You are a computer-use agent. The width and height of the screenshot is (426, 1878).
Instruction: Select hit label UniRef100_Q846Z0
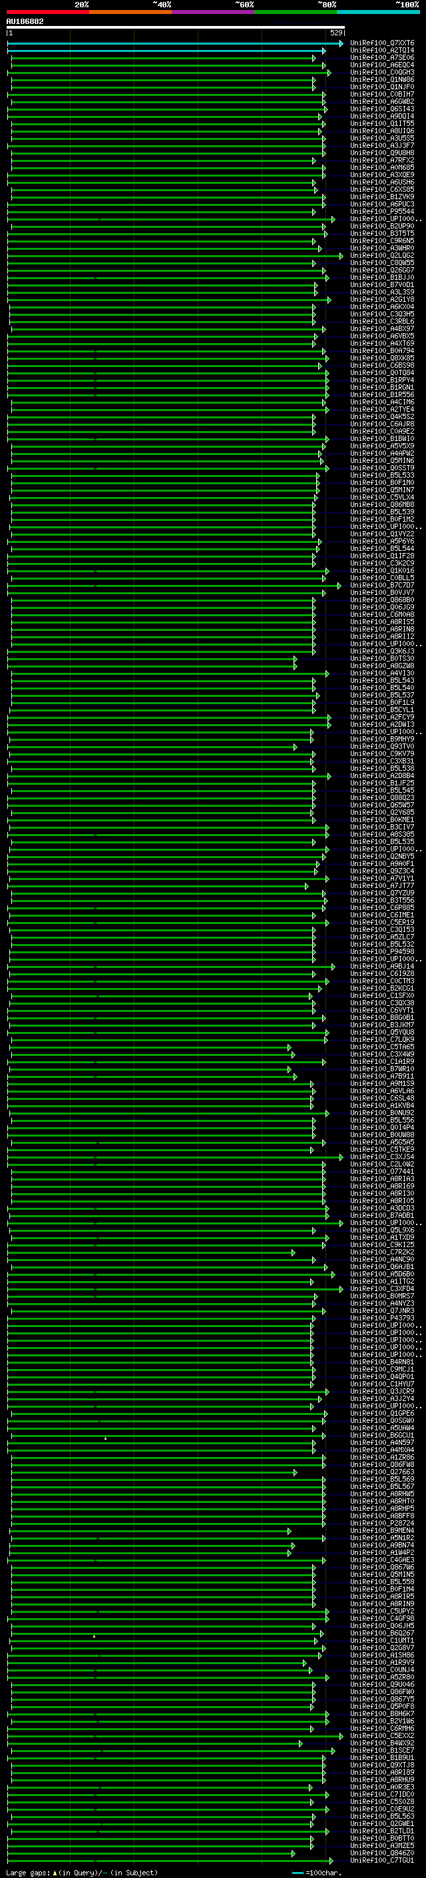click(x=382, y=1853)
